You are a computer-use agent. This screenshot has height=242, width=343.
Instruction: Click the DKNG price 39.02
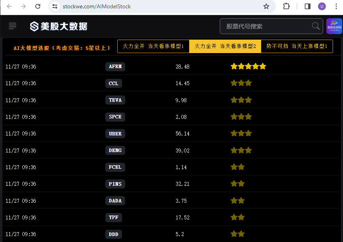click(182, 151)
